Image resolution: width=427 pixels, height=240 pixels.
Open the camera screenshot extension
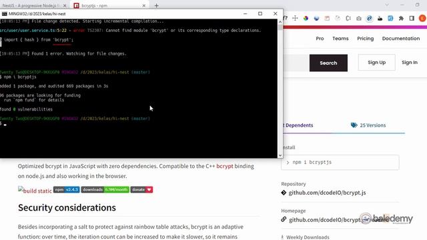coord(359,18)
